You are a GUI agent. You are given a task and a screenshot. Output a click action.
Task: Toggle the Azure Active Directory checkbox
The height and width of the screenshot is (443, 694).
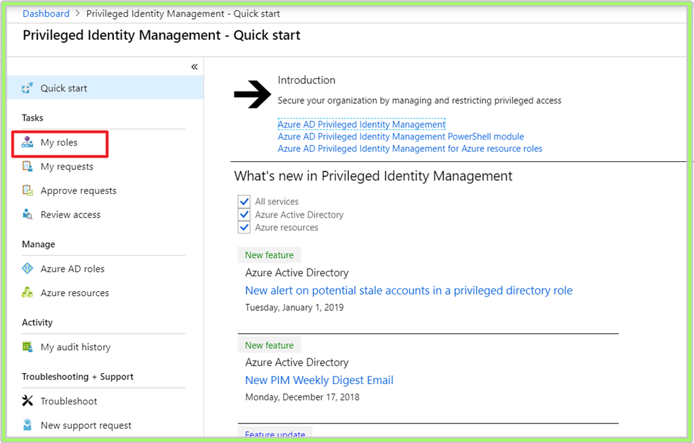coord(244,215)
